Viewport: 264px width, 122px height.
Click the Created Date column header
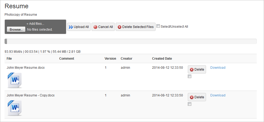tap(162, 59)
